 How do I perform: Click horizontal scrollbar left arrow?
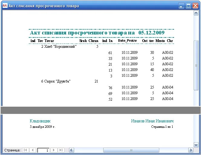click(x=71, y=150)
